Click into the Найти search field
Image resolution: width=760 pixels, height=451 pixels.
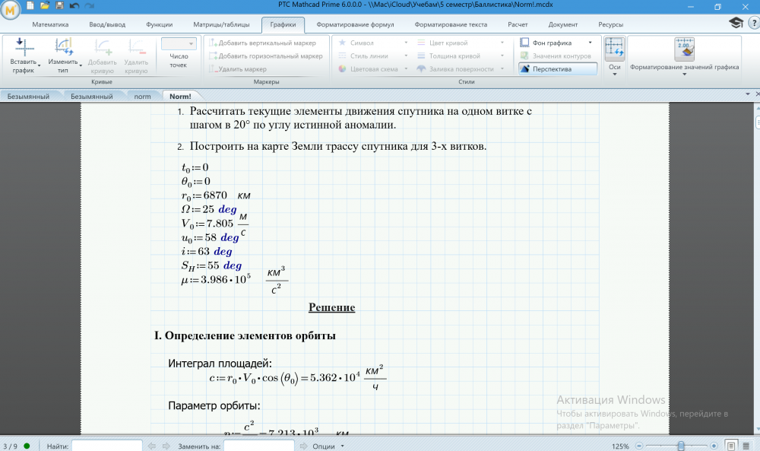click(x=106, y=446)
